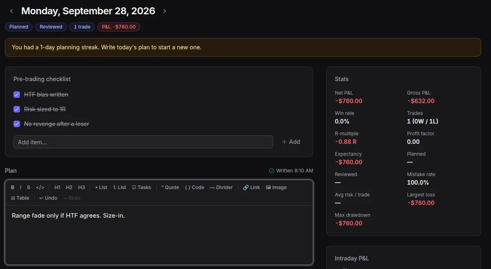Uncheck No revenge after a loser checkbox
This screenshot has width=491, height=269.
(17, 124)
